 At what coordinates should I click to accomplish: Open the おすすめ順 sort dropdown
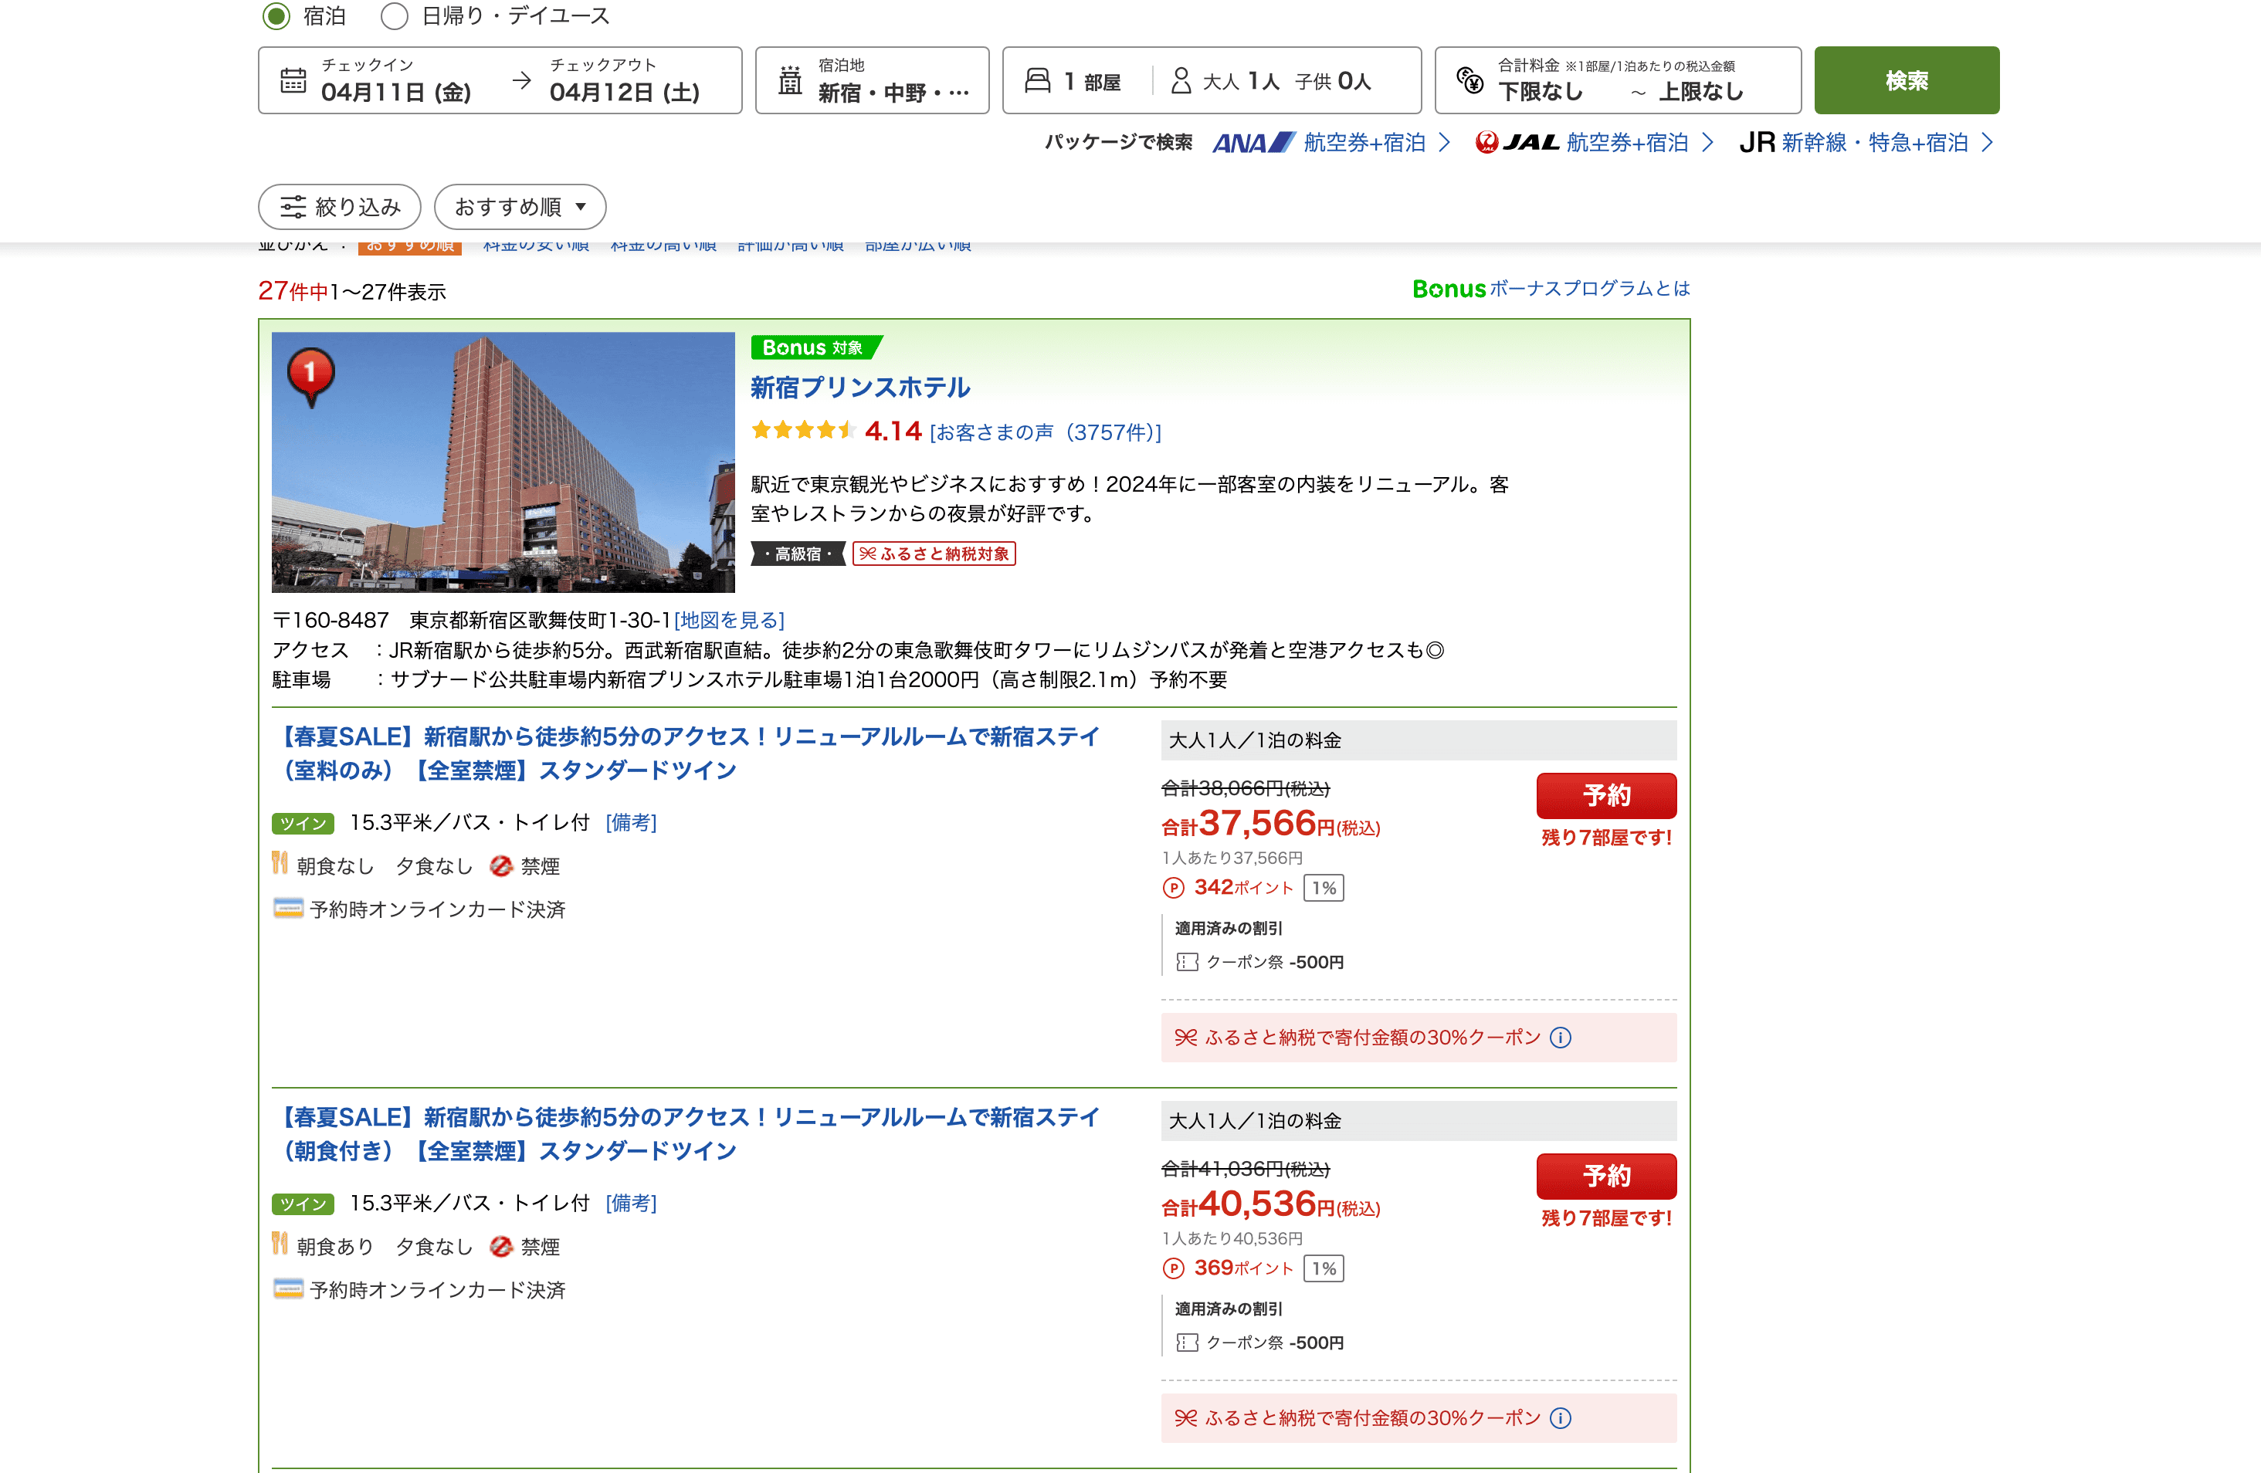click(x=520, y=207)
